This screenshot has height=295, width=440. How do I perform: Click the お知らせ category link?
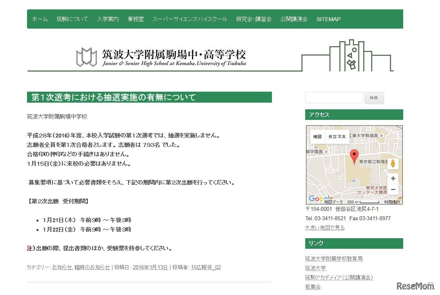tap(62, 267)
